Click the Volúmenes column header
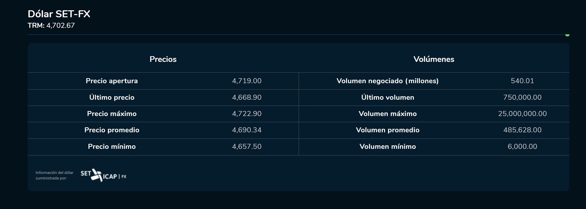 [x=434, y=59]
